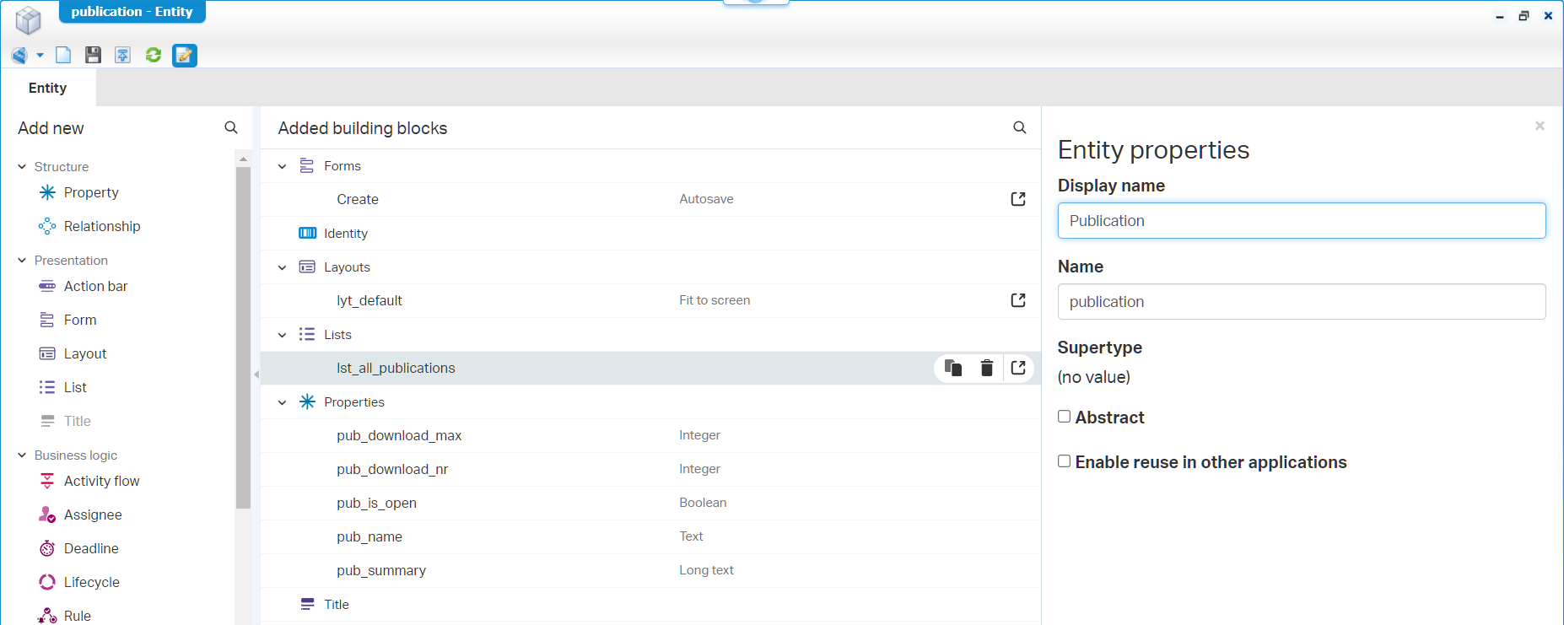This screenshot has height=625, width=1564.
Task: Add an Activity flow building block
Action: [x=101, y=481]
